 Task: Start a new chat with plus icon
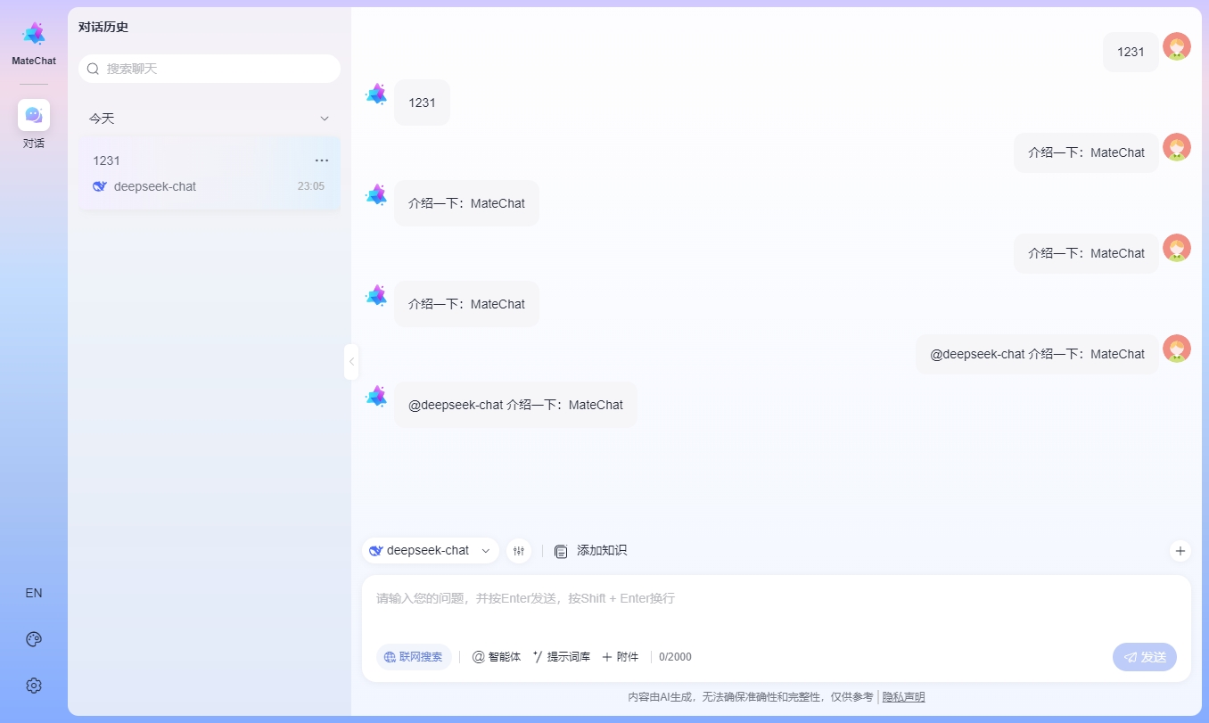[x=1180, y=551]
